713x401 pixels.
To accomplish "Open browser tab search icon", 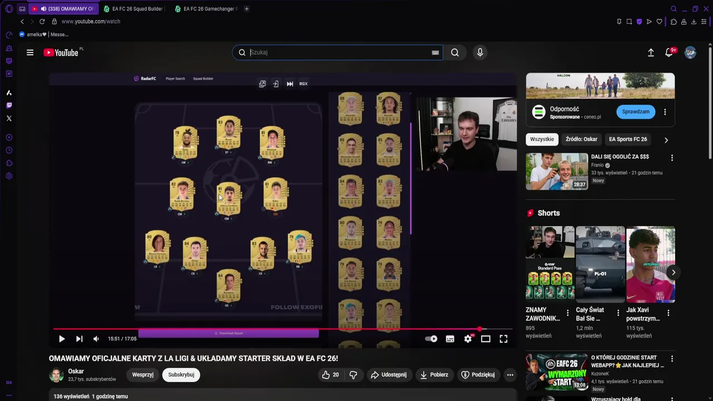I will [x=673, y=9].
